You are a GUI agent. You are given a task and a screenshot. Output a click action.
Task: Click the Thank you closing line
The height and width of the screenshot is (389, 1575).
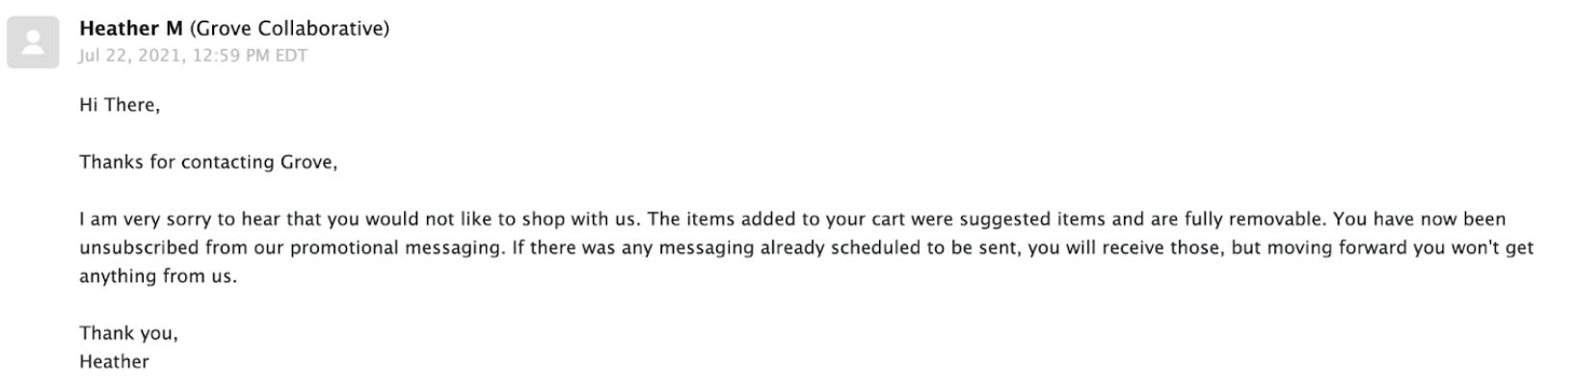(x=128, y=333)
